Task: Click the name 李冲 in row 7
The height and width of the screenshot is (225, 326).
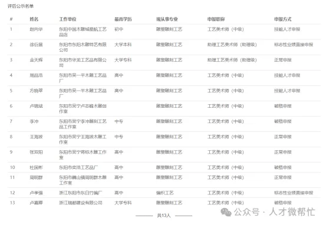Action: point(34,121)
